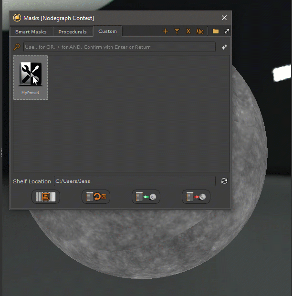The image size is (292, 296).
Task: Click the bottom button with orange circular arrow
Action: tap(96, 197)
